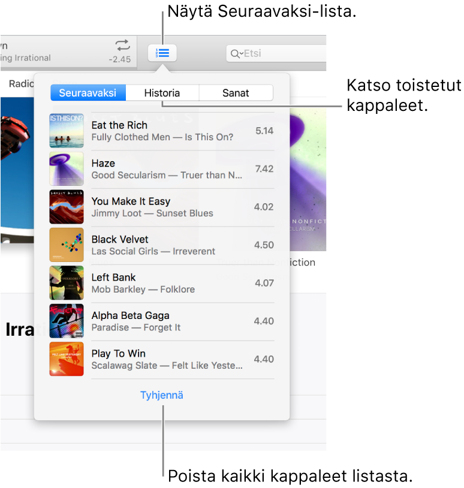Open the Sanat tab
464x488 pixels.
coord(236,93)
